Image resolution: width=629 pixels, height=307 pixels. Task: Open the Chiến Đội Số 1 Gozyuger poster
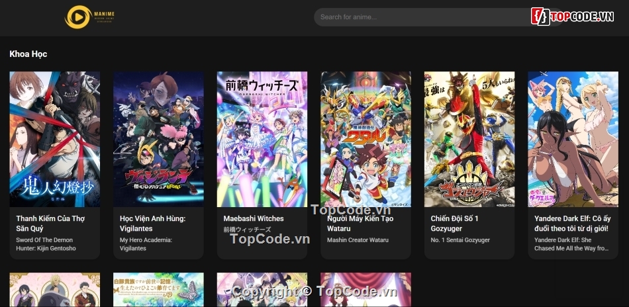(x=469, y=139)
